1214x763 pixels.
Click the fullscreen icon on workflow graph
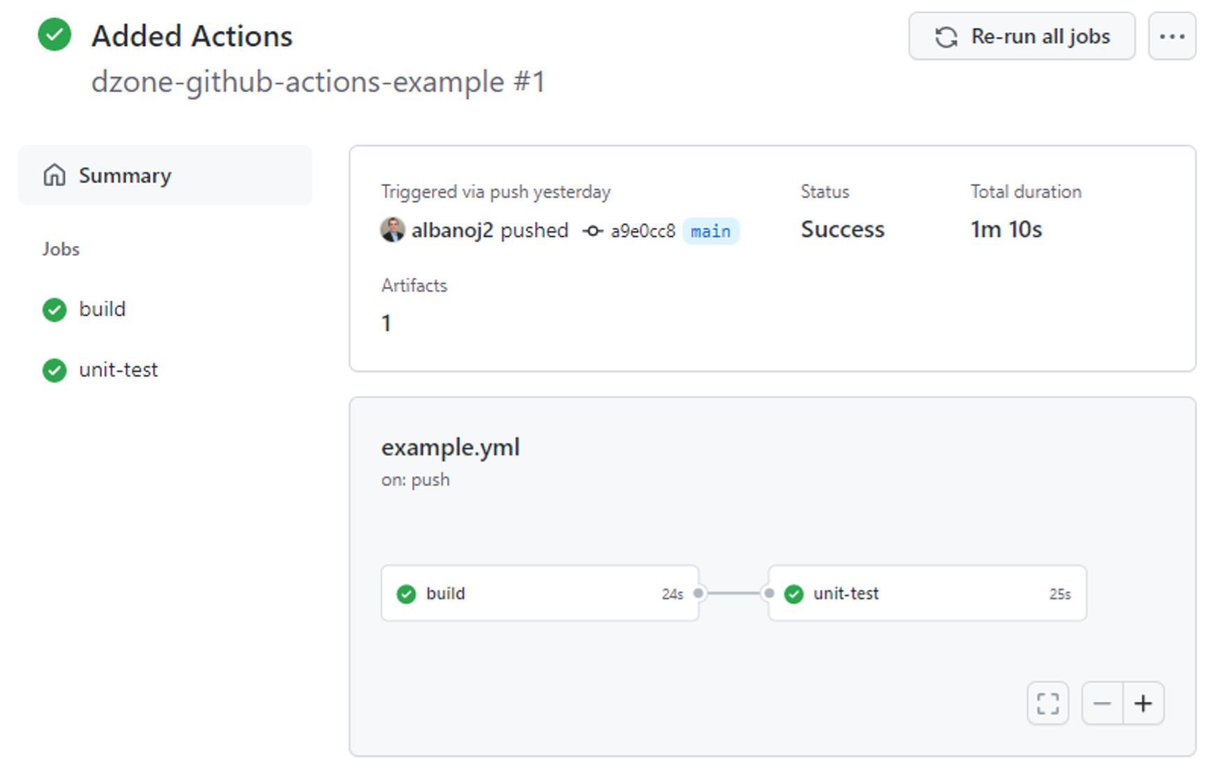[1047, 704]
